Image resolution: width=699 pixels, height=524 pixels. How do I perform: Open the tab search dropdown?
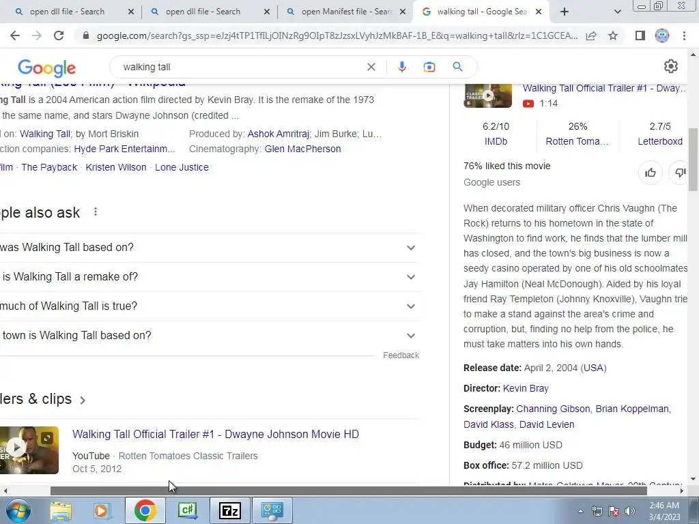[x=617, y=12]
